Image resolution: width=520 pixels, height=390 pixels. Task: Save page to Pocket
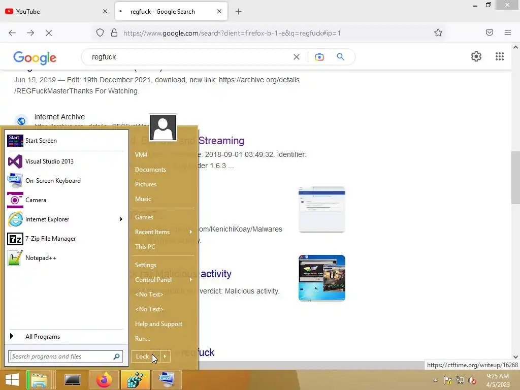click(490, 32)
